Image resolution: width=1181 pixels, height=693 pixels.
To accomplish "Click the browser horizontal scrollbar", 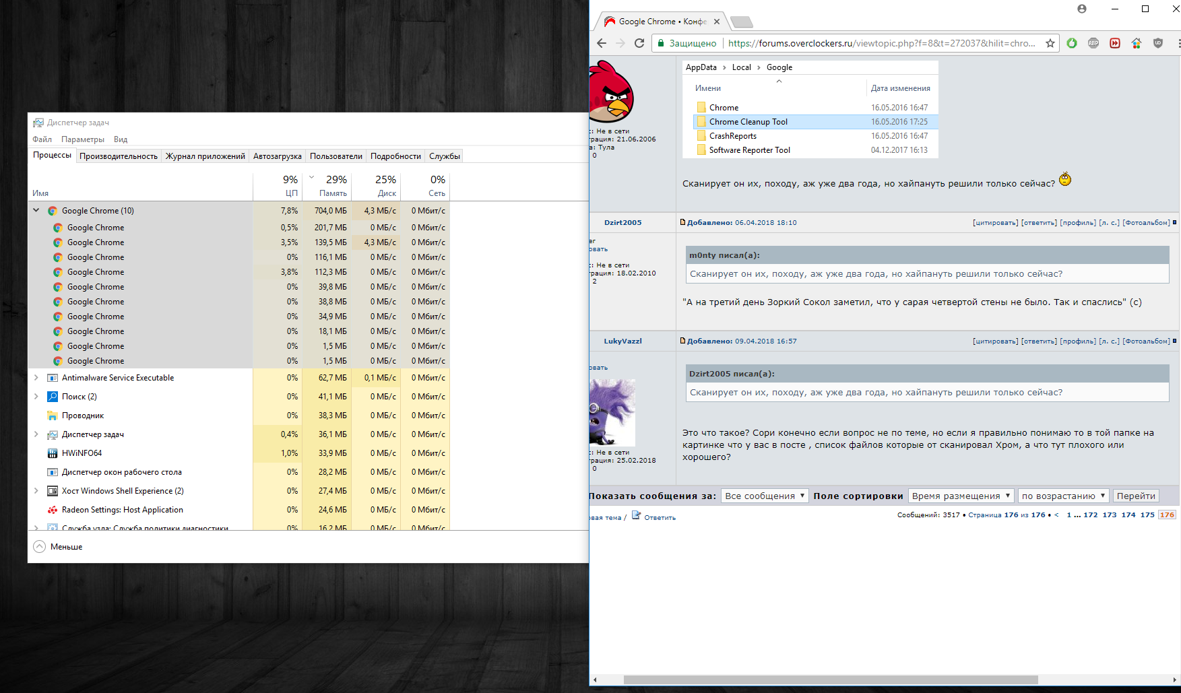I will pos(830,680).
